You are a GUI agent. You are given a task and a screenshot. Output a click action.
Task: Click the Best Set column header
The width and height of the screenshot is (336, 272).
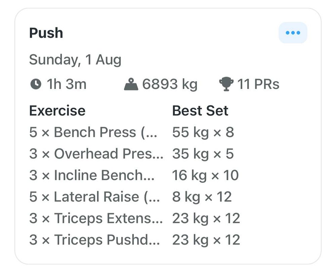pos(200,111)
